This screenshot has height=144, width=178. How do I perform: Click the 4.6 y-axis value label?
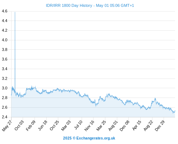[x=4, y=11]
